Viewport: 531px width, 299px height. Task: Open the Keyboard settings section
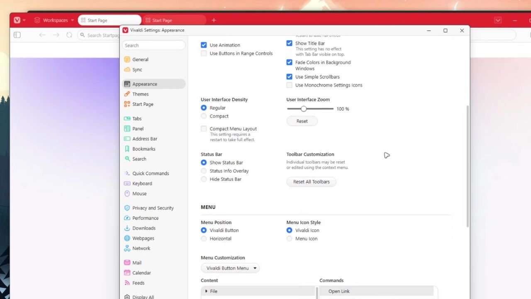click(x=142, y=183)
